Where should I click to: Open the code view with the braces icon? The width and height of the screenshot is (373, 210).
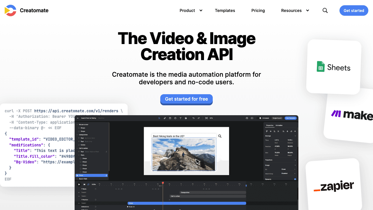coord(252,118)
